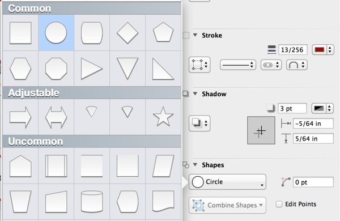Click the corner radius 0 pt field
The height and width of the screenshot is (221, 340).
pyautogui.click(x=313, y=182)
